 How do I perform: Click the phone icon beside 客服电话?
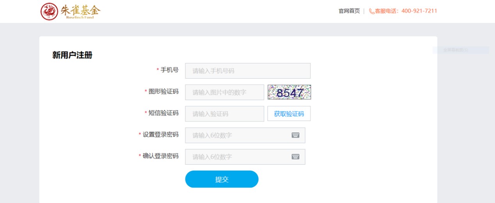pos(371,11)
